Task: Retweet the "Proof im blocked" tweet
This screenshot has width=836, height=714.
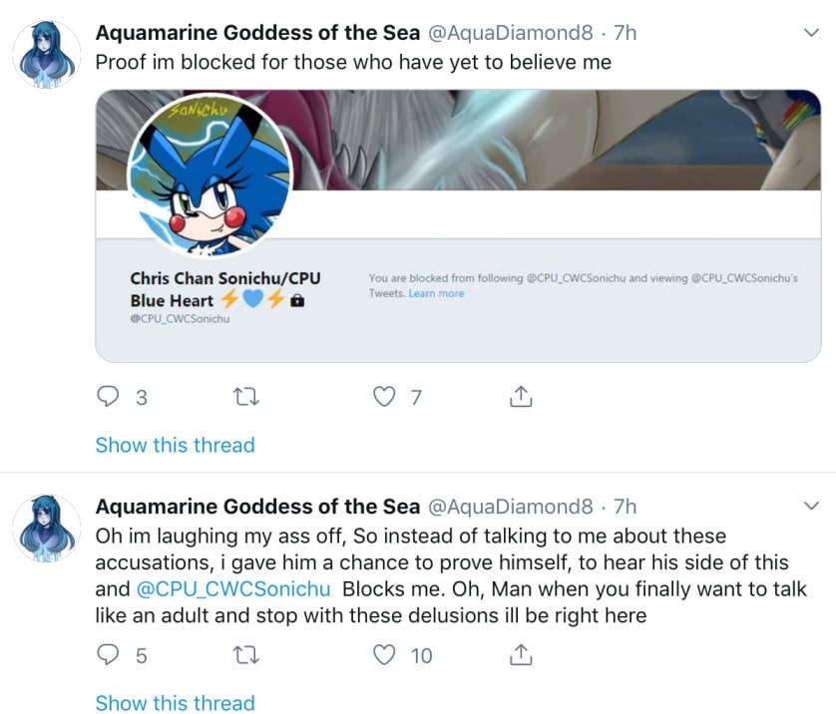Action: click(x=244, y=397)
